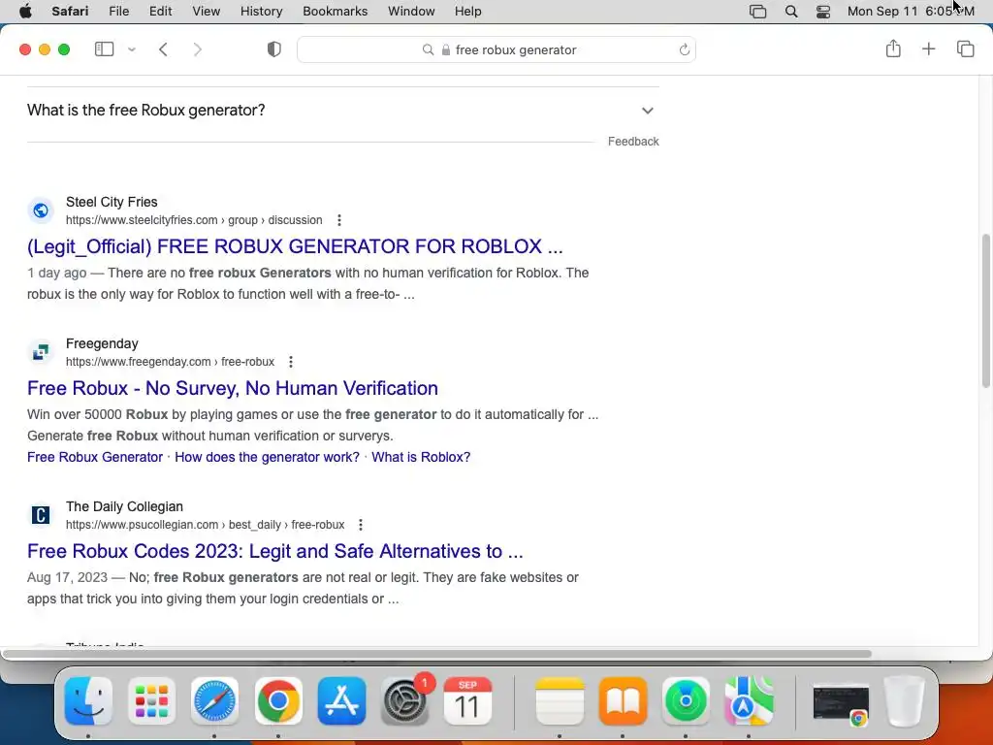Open the Window menu
The height and width of the screenshot is (745, 993).
click(411, 11)
